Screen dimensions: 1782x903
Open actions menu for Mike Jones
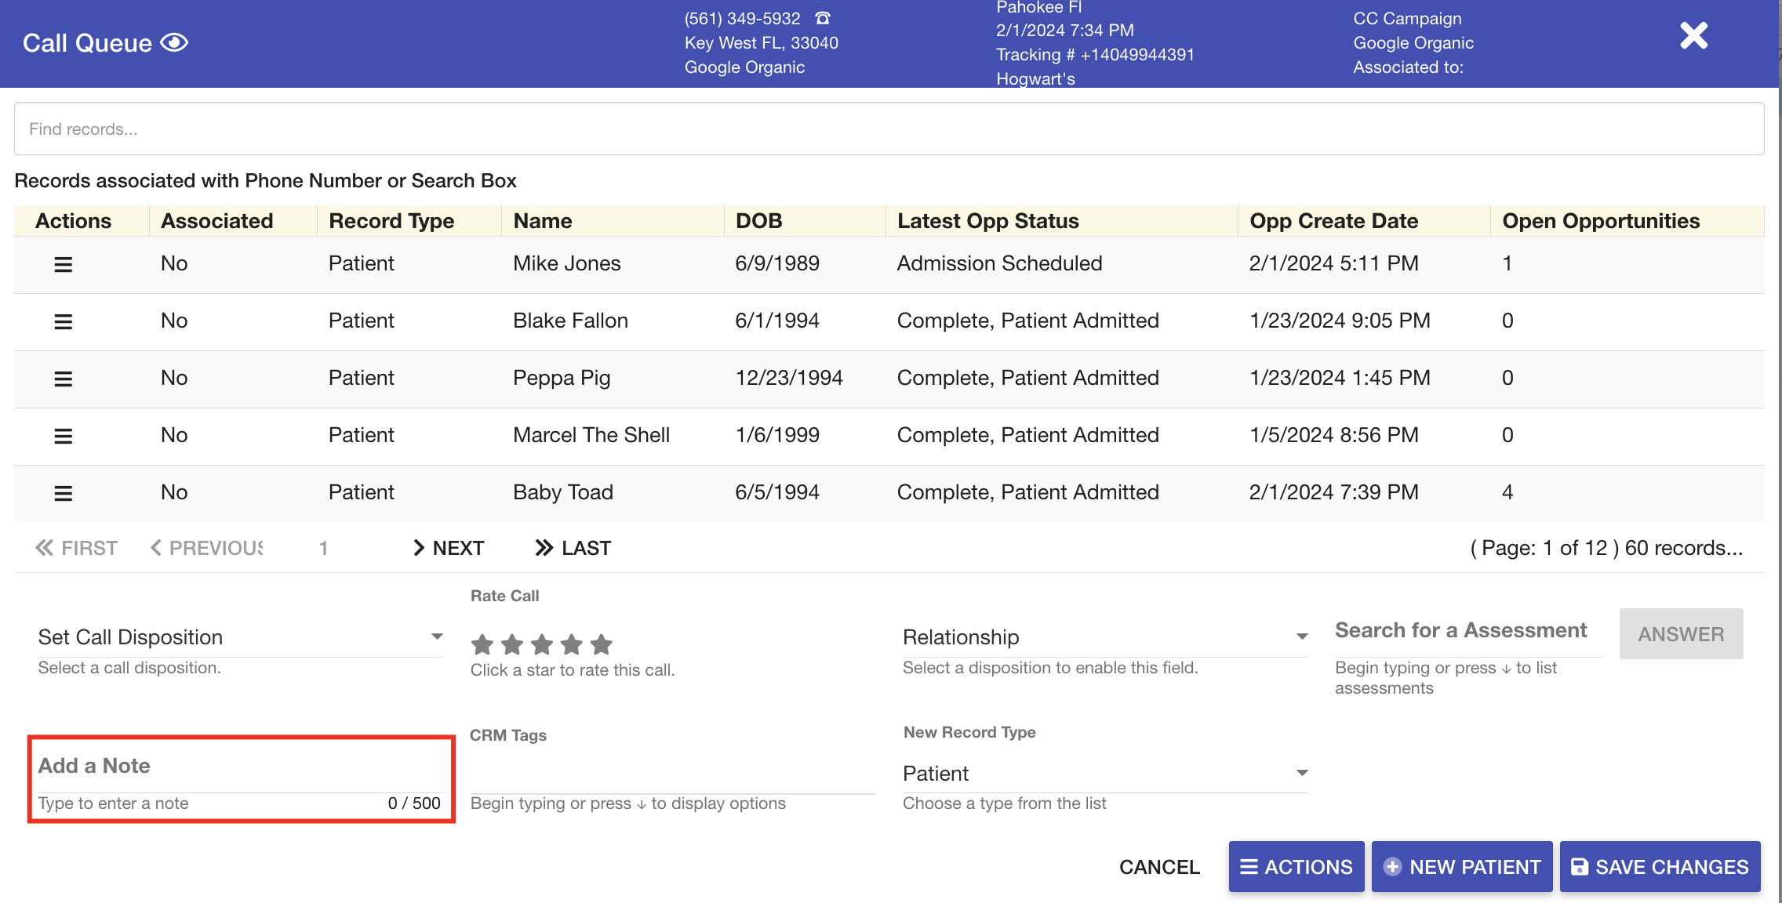pos(63,265)
